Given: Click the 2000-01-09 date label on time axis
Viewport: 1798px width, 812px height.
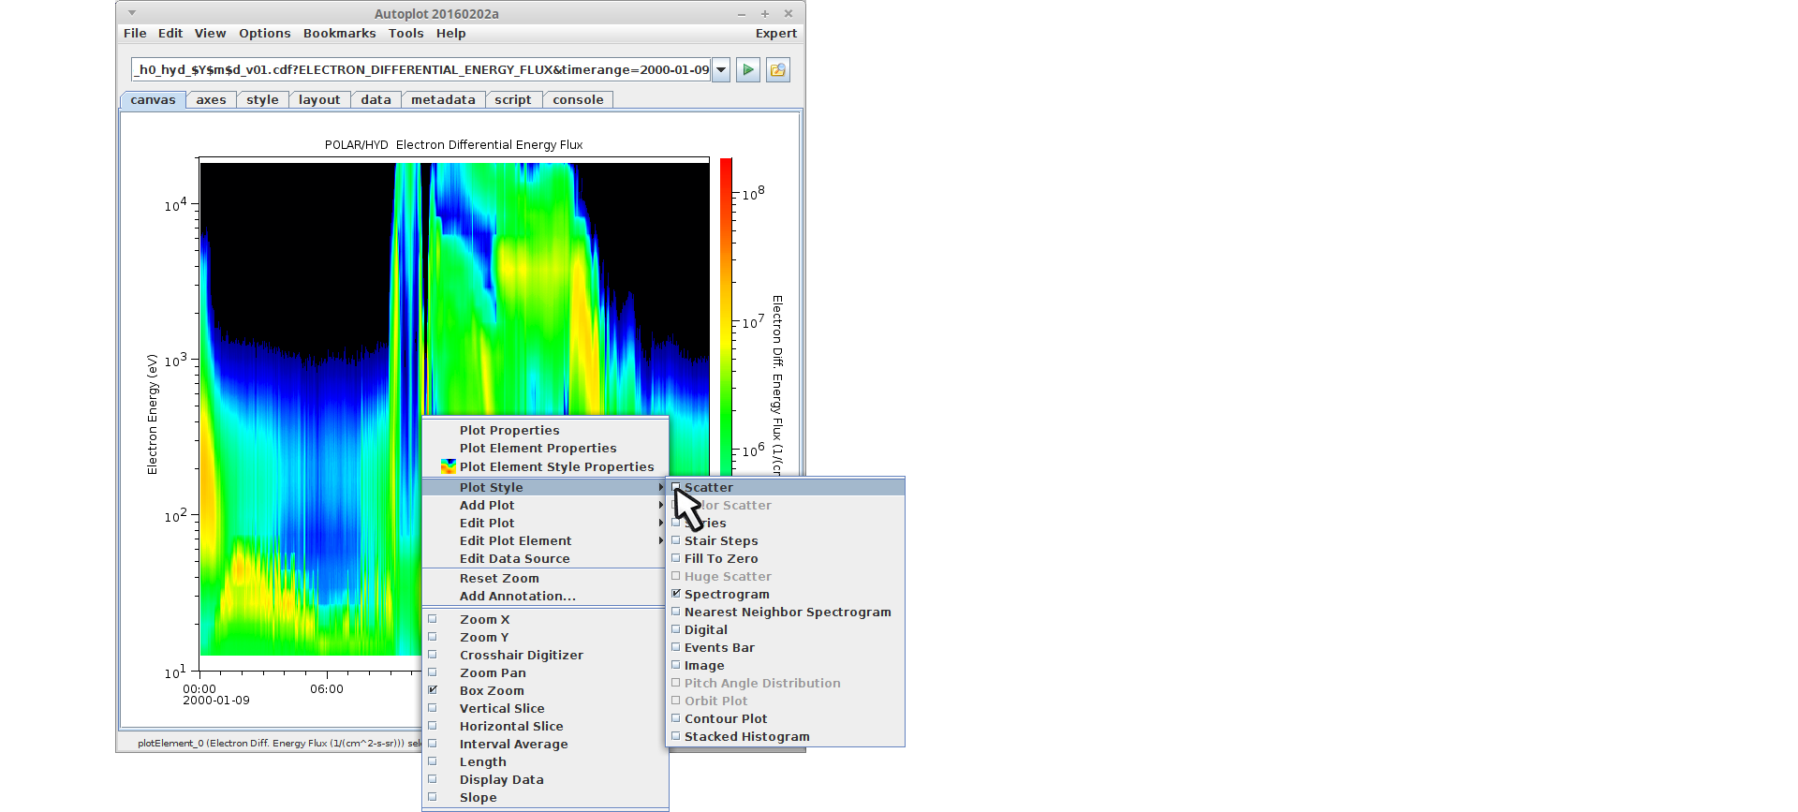Looking at the screenshot, I should click(216, 701).
